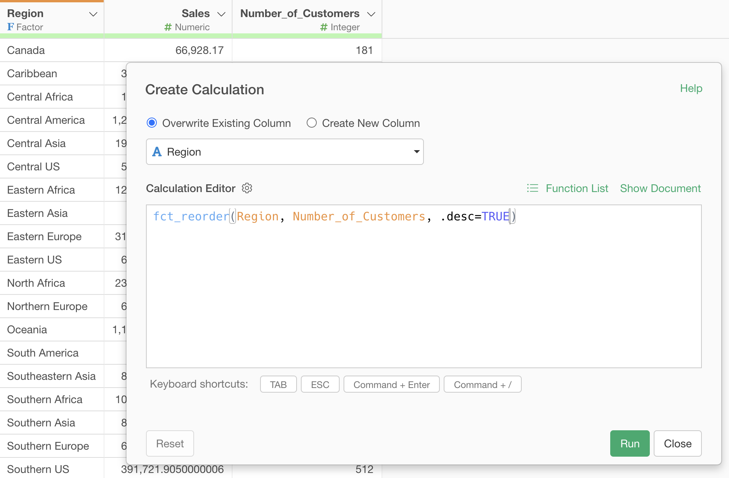Click inside the calculation editor text area
Screen dimensions: 729x478
[x=423, y=291]
